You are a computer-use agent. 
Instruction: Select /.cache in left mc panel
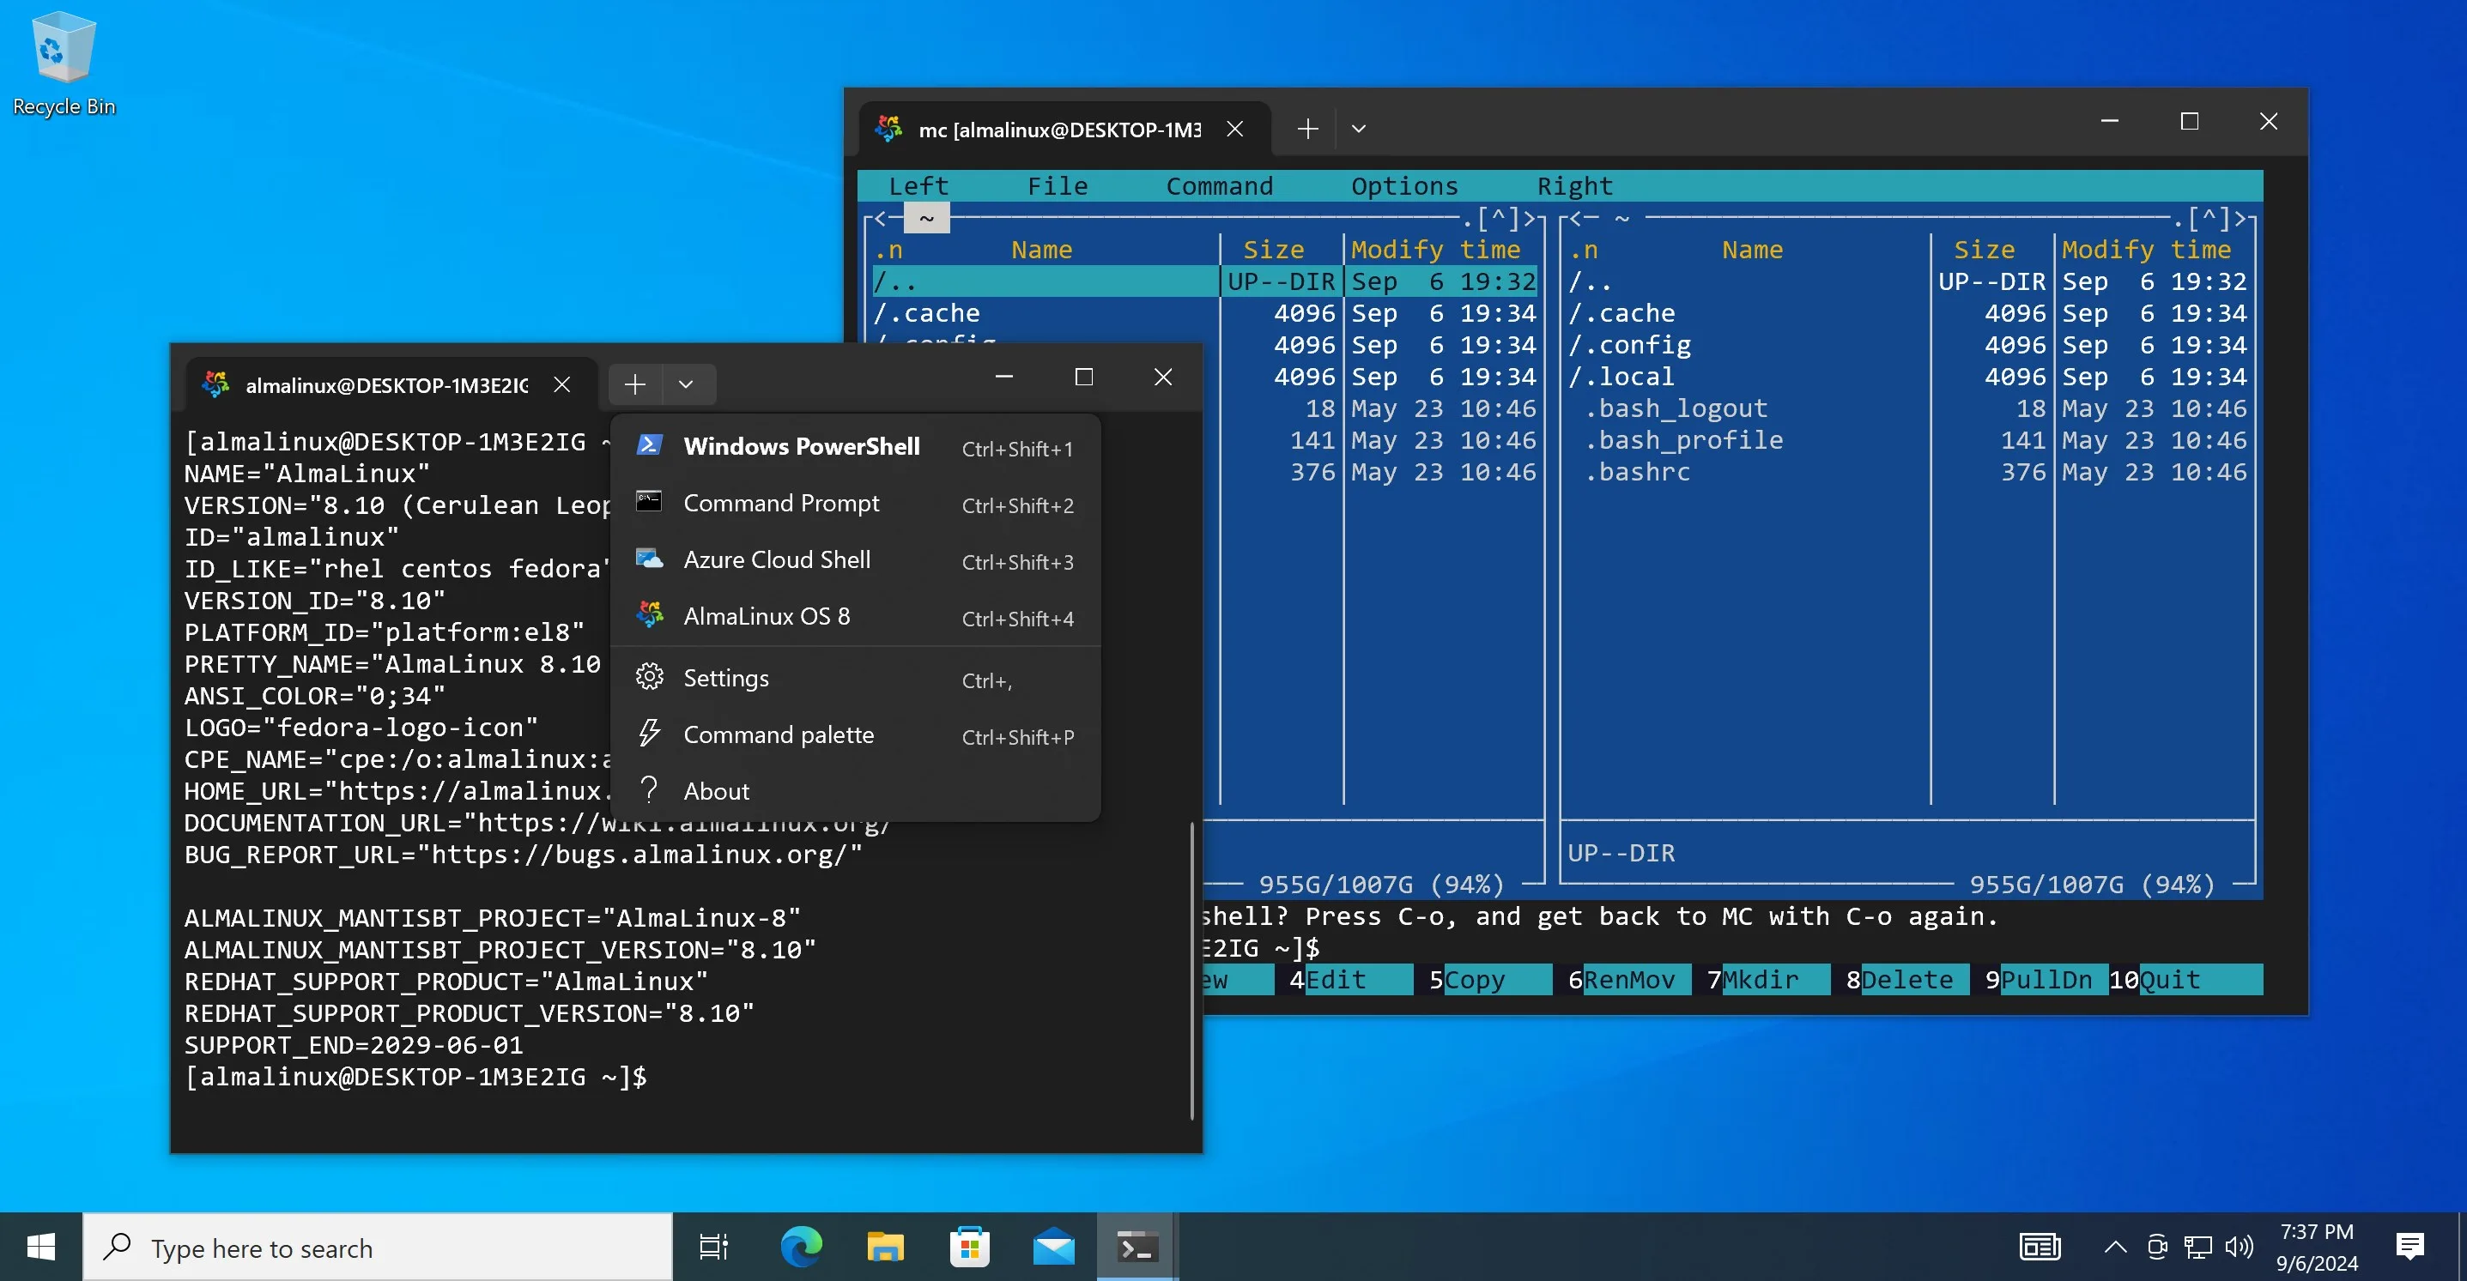(1205, 313)
